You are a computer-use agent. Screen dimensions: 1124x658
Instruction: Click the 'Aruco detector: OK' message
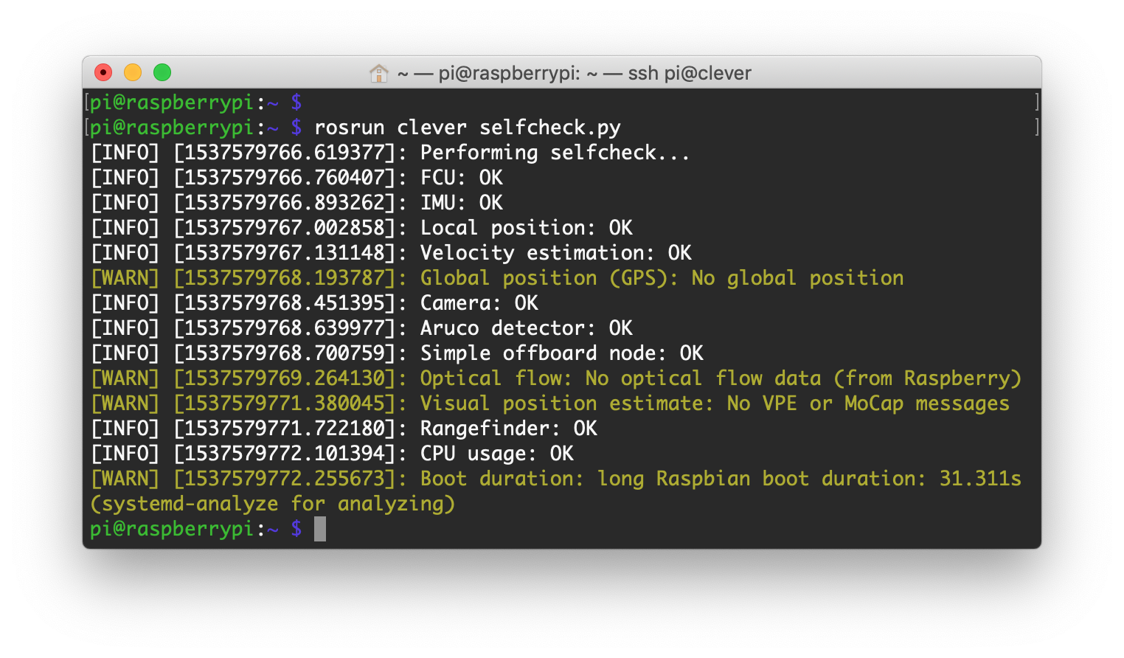[x=526, y=328]
